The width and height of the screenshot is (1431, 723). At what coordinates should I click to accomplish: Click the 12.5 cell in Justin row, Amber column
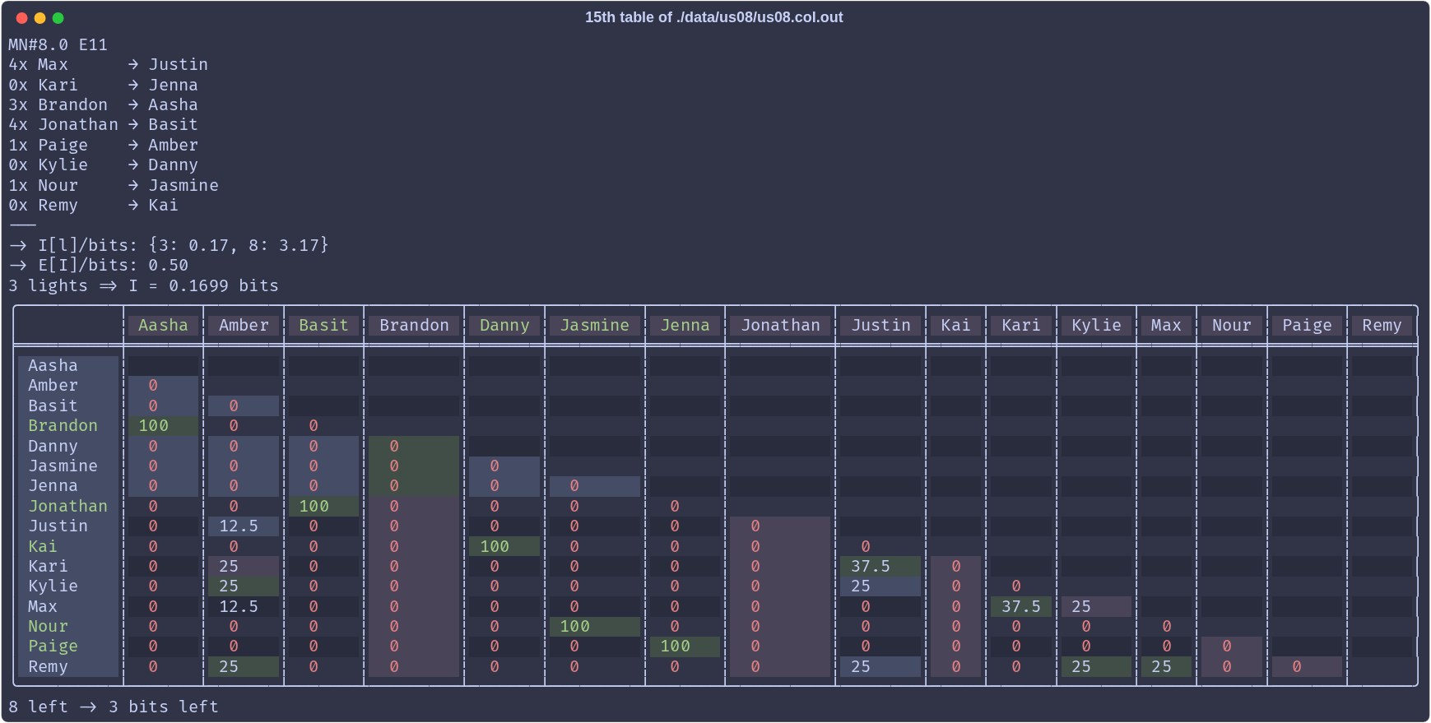(244, 526)
